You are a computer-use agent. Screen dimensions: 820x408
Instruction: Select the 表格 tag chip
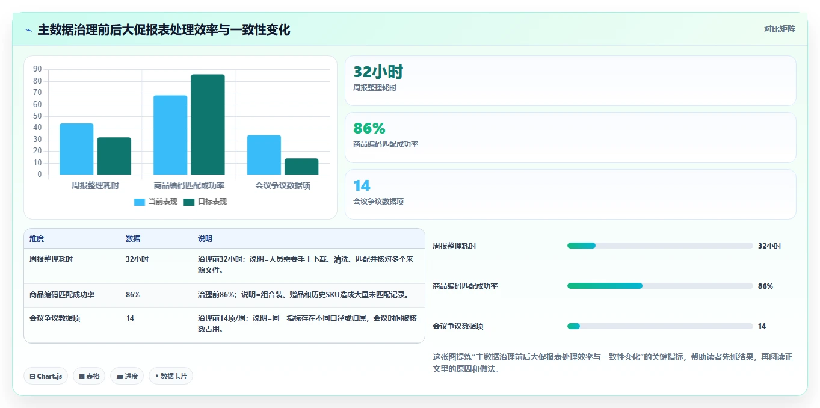click(89, 376)
